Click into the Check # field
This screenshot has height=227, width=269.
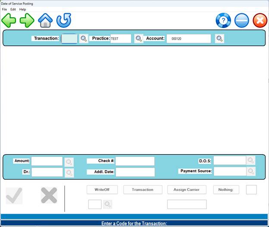[x=135, y=161]
